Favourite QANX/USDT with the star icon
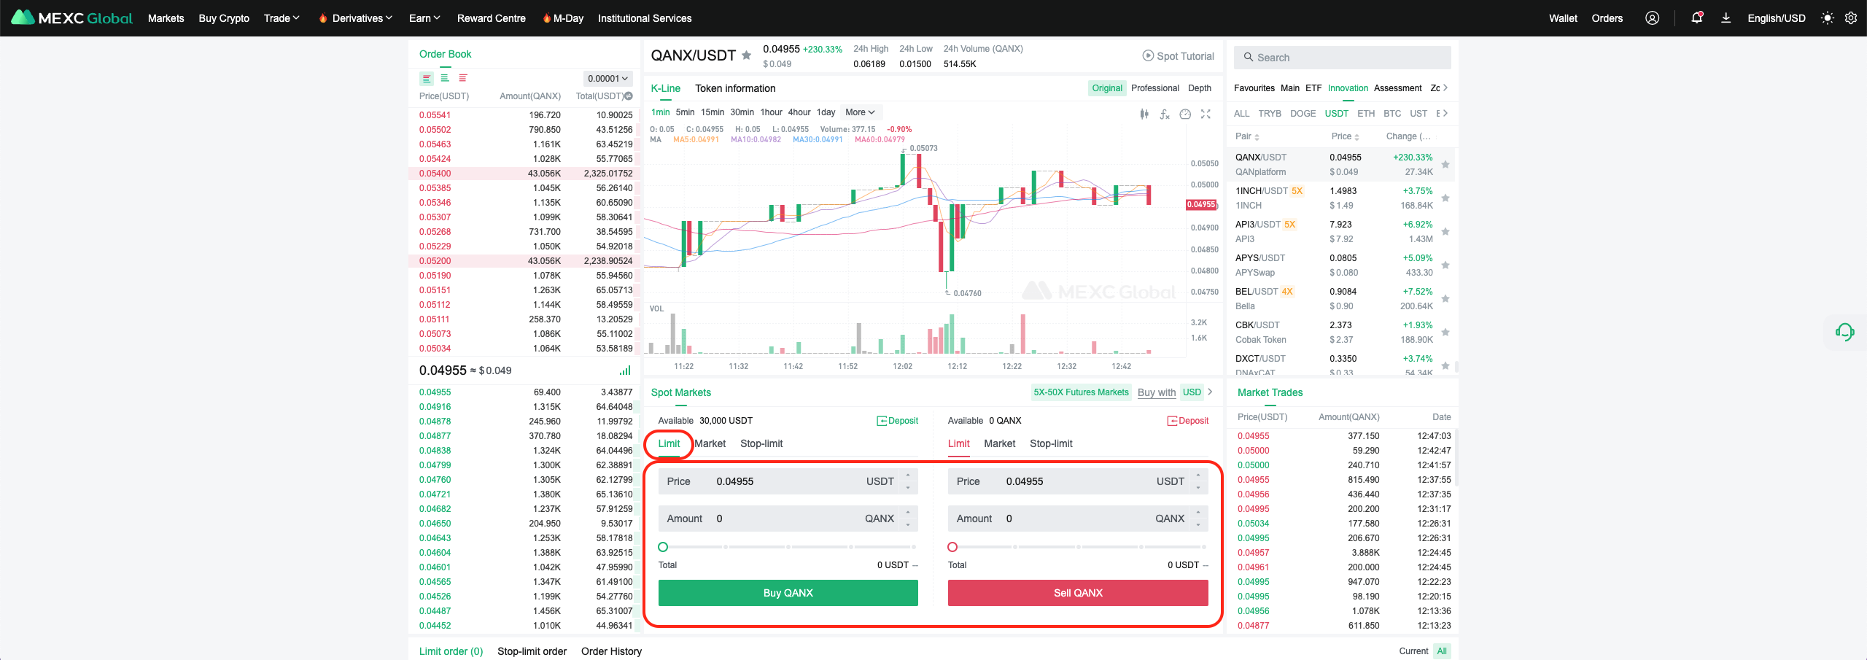The image size is (1867, 660). pos(746,55)
